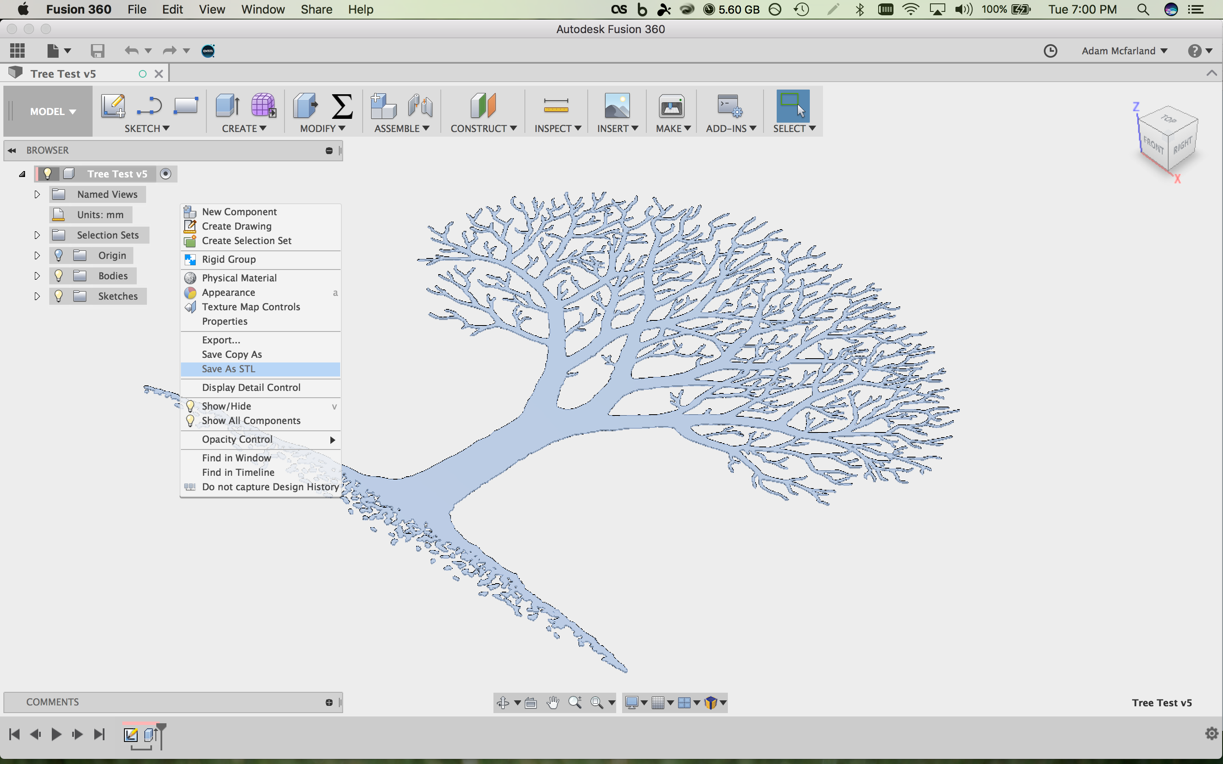
Task: Open the Display settings dropdown arrow
Action: (645, 702)
